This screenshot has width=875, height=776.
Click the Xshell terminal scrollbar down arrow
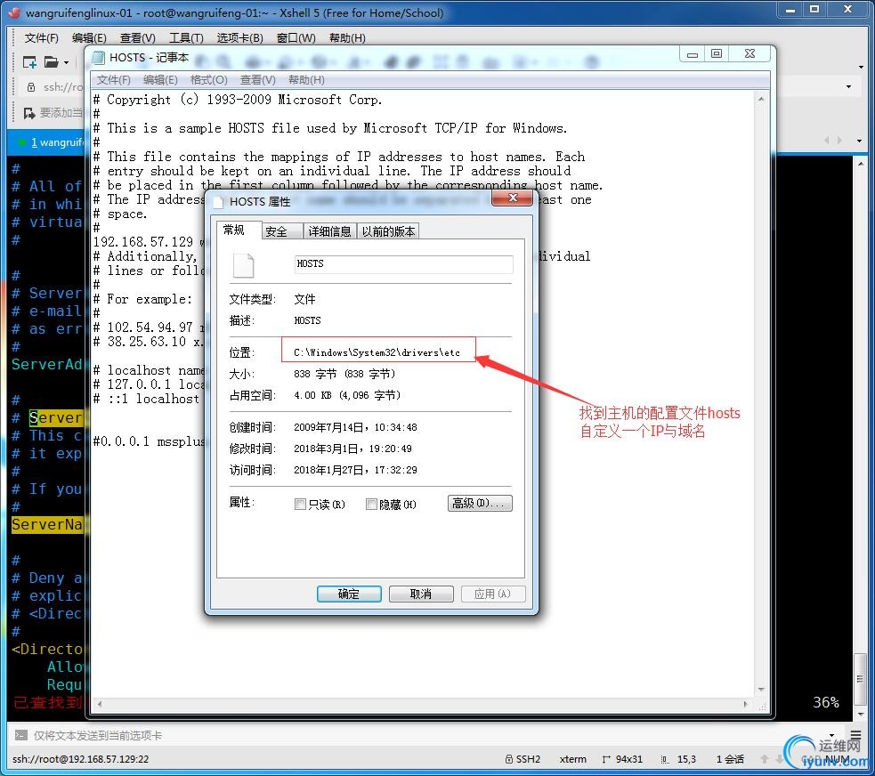pyautogui.click(x=860, y=714)
